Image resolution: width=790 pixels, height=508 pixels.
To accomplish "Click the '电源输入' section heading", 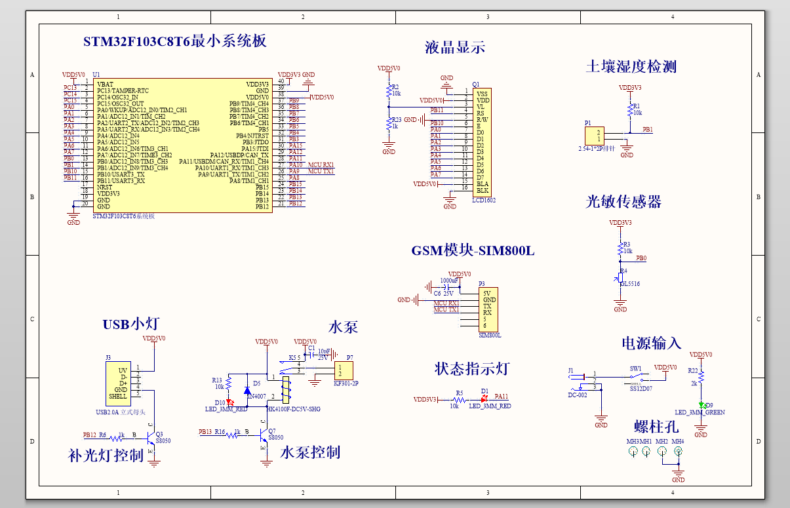I will (651, 343).
